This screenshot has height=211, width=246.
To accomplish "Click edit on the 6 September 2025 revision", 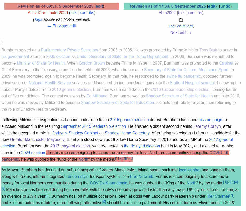I will coord(212,6).
